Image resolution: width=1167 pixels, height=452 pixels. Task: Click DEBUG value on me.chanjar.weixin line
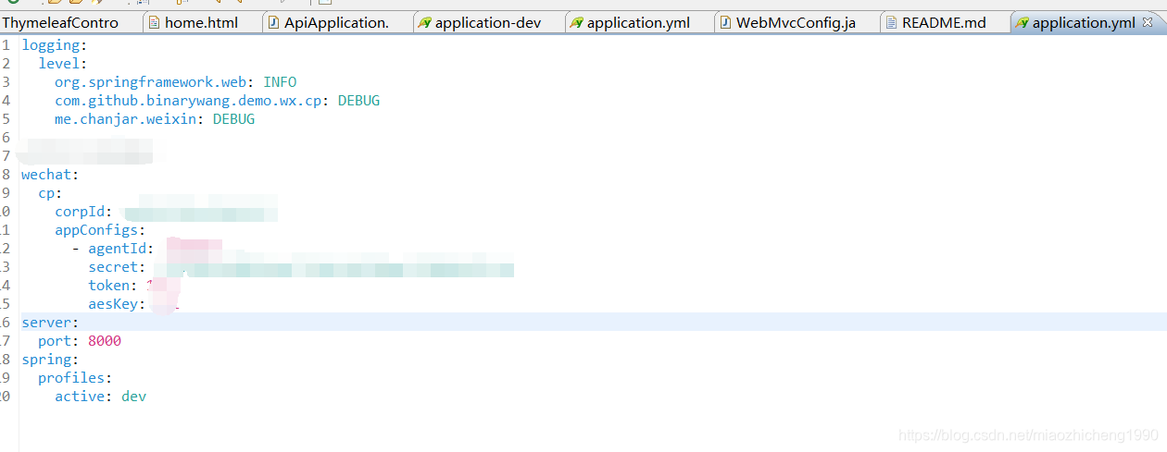[x=233, y=119]
